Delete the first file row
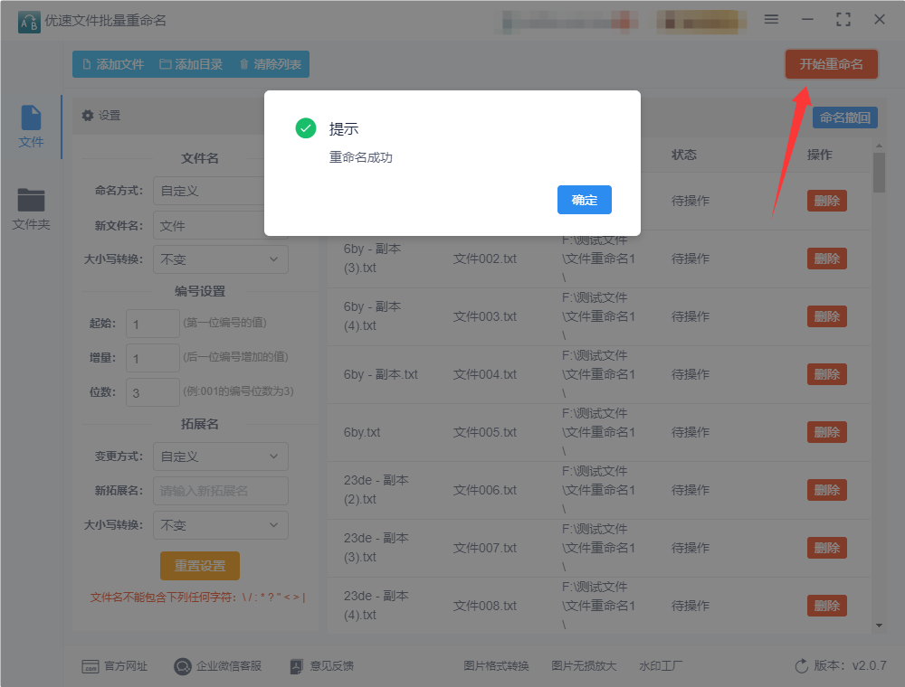This screenshot has width=905, height=687. tap(826, 201)
